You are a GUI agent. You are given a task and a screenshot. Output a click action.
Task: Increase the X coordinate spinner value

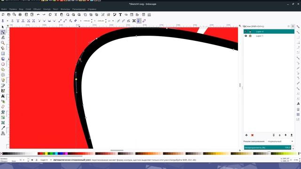tap(92, 20)
